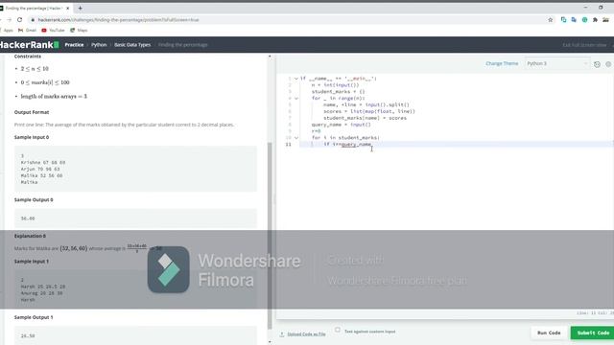Click the problem panel vertical scrollbar
Screen dimensions: 614x345
click(270, 236)
